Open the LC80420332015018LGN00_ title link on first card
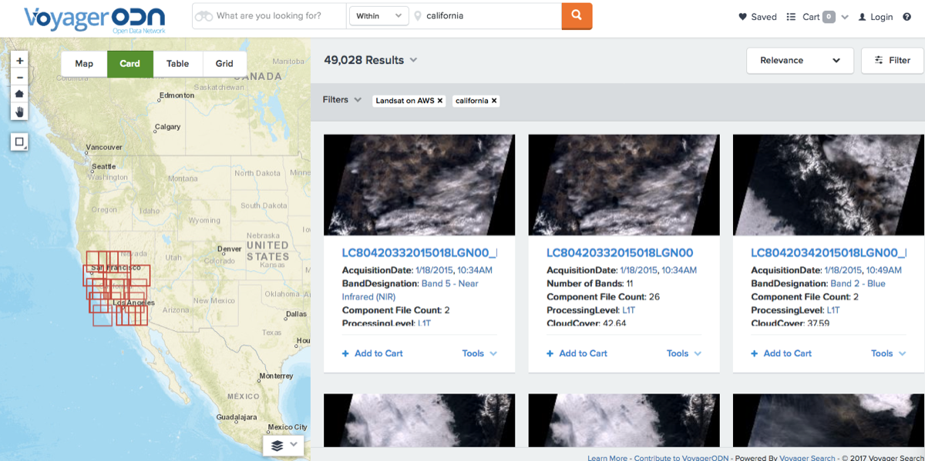 click(419, 252)
